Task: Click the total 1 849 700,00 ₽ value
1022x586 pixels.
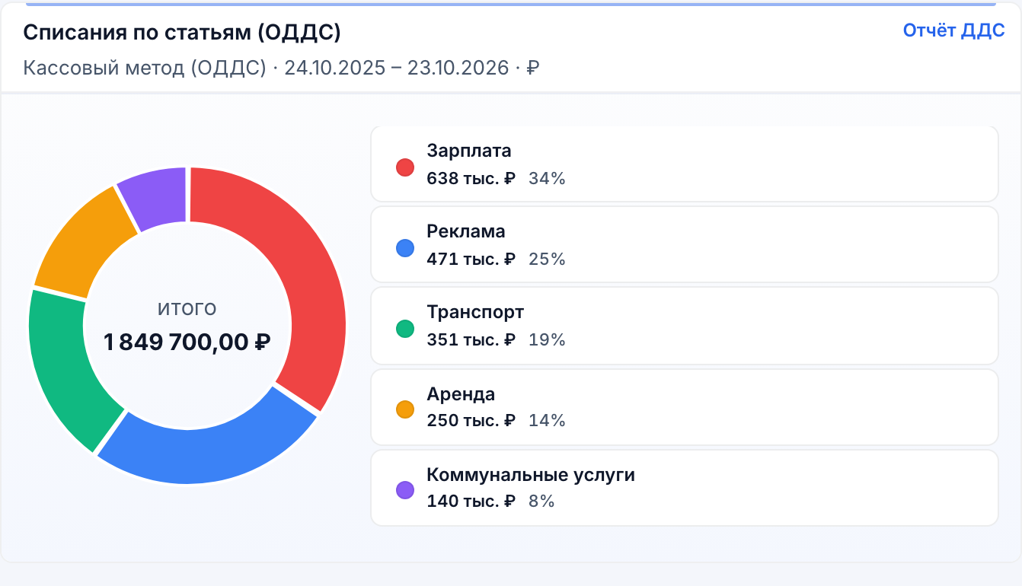Action: pyautogui.click(x=187, y=342)
